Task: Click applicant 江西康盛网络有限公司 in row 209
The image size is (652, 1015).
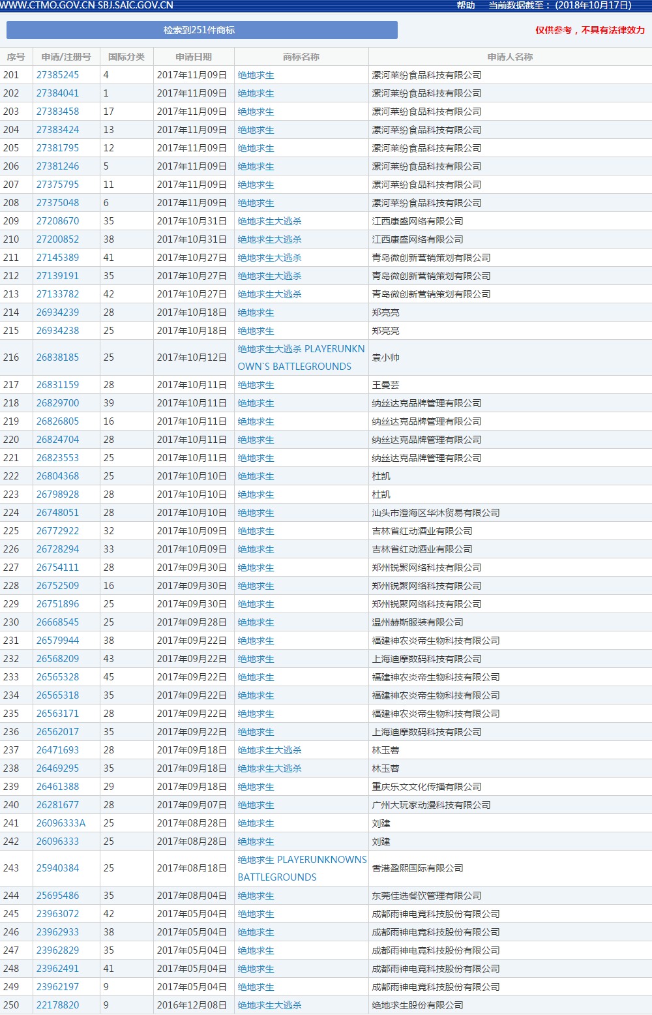Action: point(418,221)
